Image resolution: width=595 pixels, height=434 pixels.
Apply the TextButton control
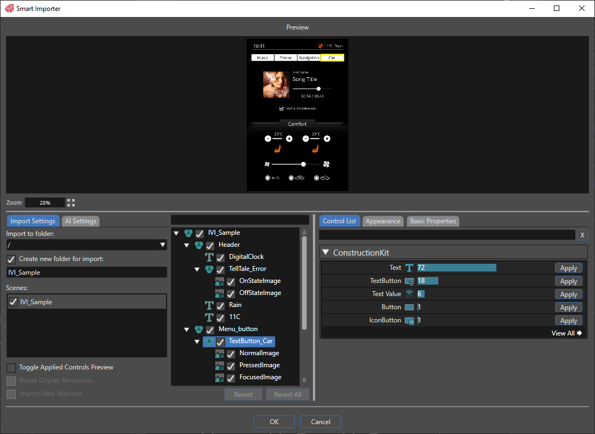pyautogui.click(x=569, y=281)
